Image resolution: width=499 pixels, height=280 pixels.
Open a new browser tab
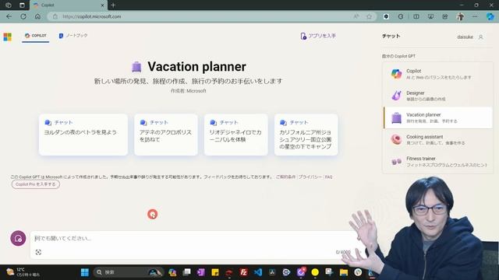[113, 5]
